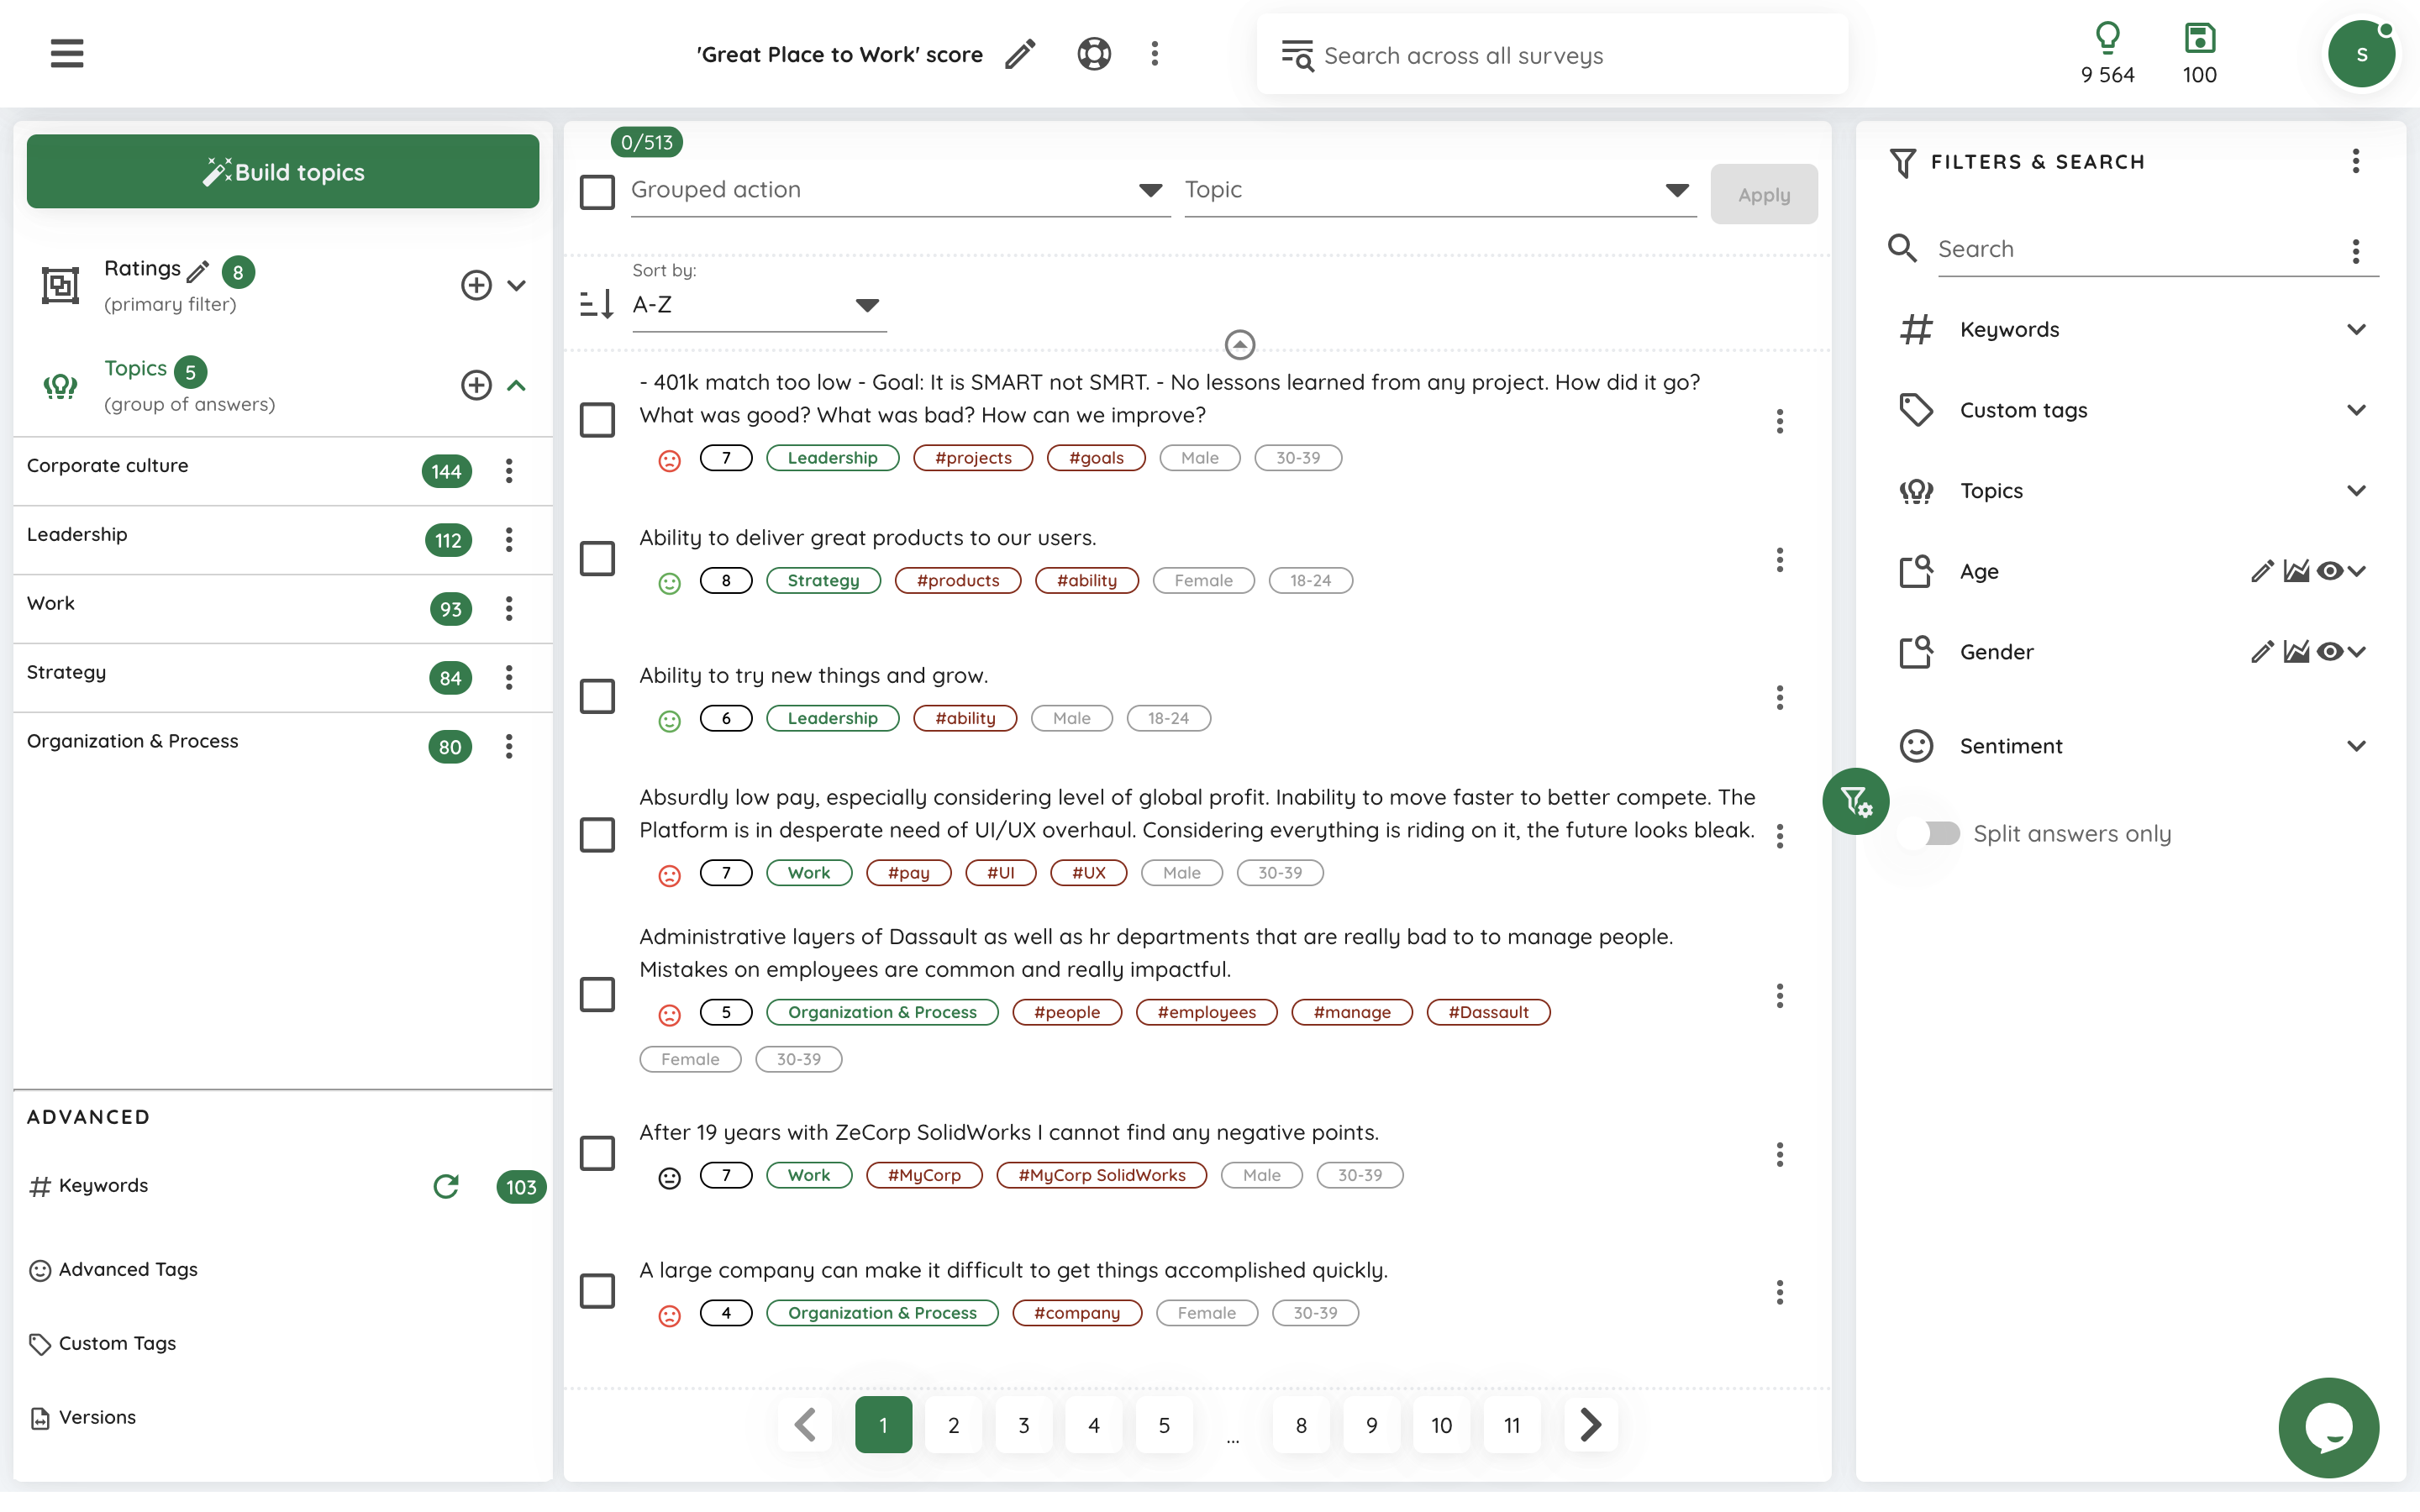Viewport: 2420px width, 1512px height.
Task: Refresh the Keywords count
Action: (446, 1186)
